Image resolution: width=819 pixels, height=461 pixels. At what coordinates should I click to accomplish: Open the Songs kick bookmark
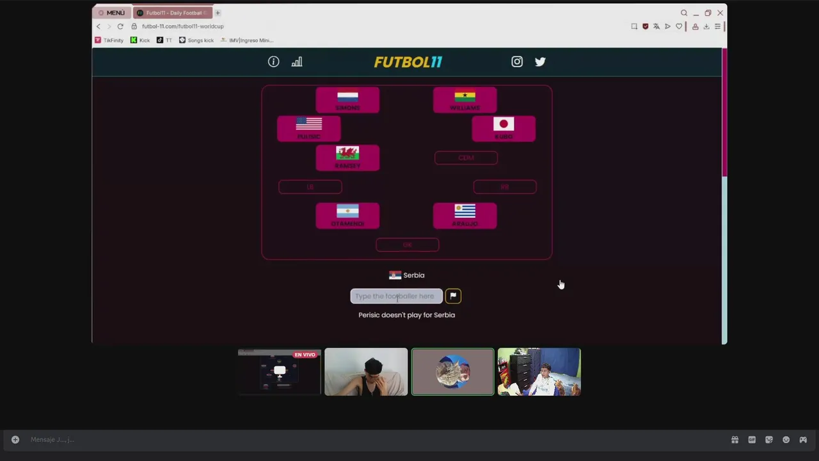click(196, 40)
